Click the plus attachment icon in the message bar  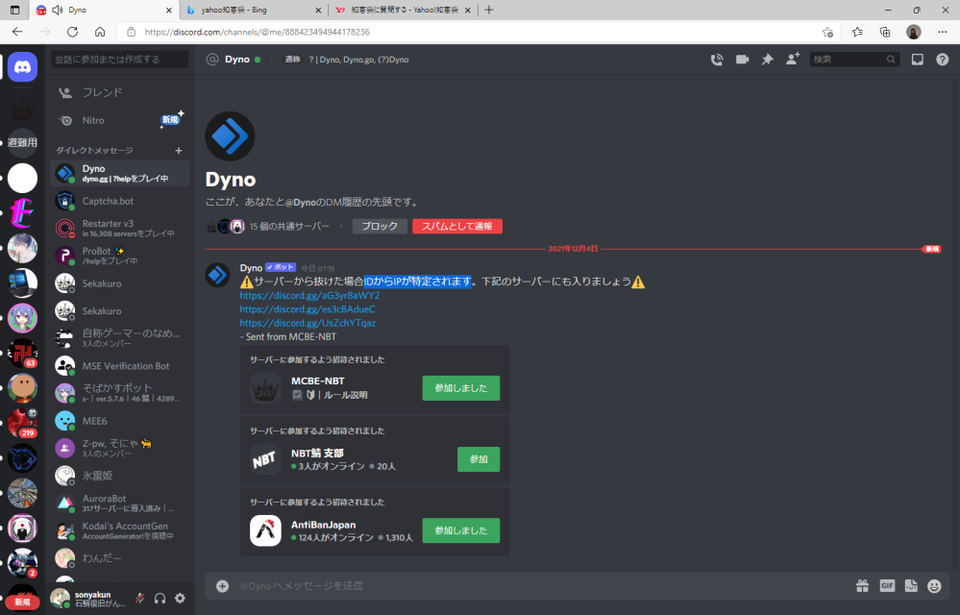point(222,586)
